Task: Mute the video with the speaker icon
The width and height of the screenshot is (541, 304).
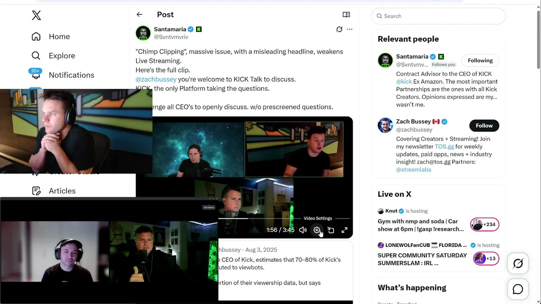Action: (303, 230)
